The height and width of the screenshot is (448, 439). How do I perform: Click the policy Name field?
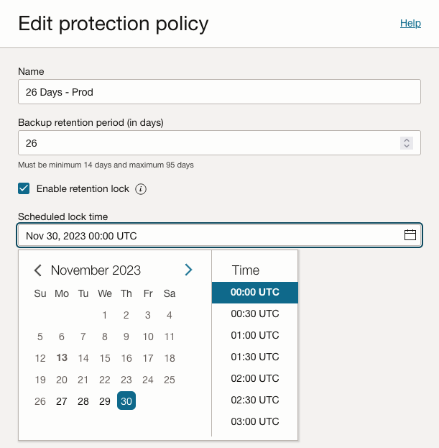[x=219, y=92]
